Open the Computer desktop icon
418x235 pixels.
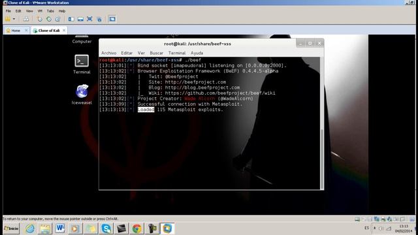click(82, 39)
